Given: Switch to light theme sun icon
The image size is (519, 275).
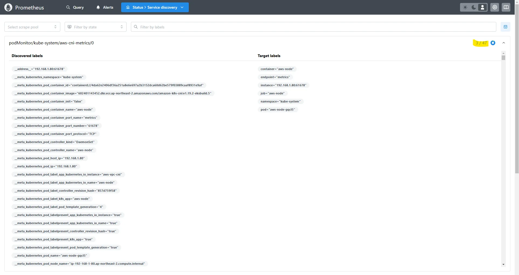Looking at the screenshot, I should pos(465,7).
